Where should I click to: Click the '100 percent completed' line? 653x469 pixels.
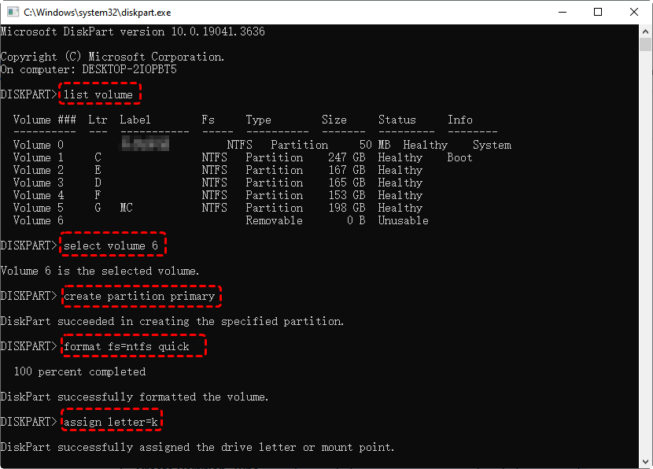click(x=79, y=371)
